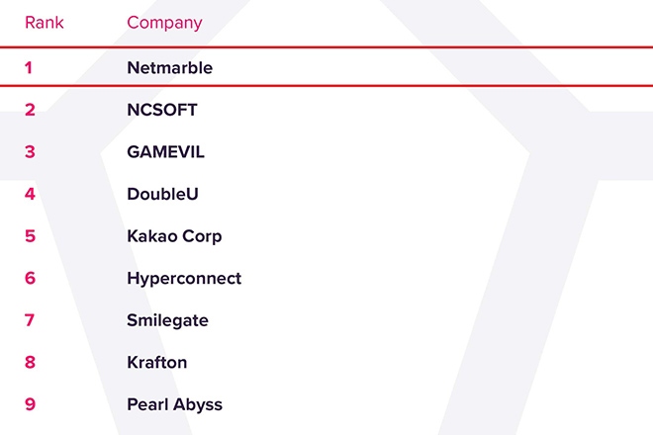Select the Netmarble company name
Image resolution: width=653 pixels, height=435 pixels.
point(170,68)
